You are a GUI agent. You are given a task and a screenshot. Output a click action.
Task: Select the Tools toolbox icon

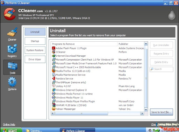point(12,66)
